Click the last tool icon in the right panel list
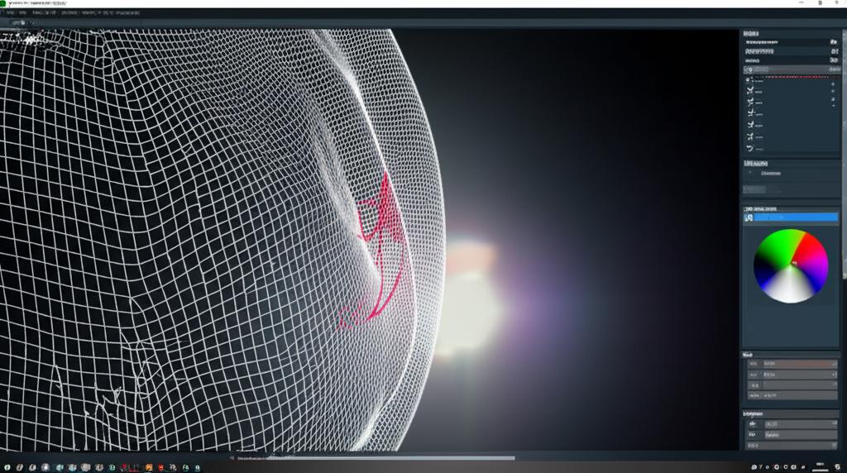The height and width of the screenshot is (473, 847). pyautogui.click(x=749, y=147)
